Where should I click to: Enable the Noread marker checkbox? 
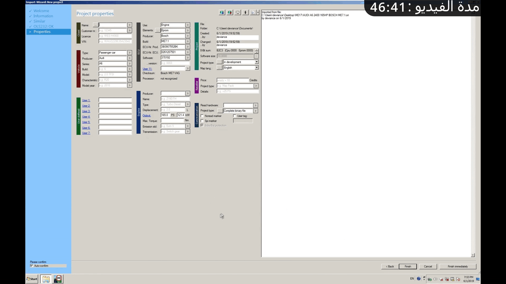click(x=202, y=116)
